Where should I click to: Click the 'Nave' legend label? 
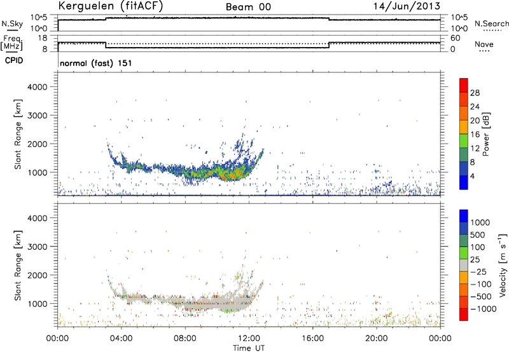coord(484,44)
